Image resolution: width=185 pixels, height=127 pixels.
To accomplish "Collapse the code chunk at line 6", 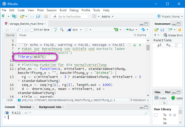I will pos(16,45).
